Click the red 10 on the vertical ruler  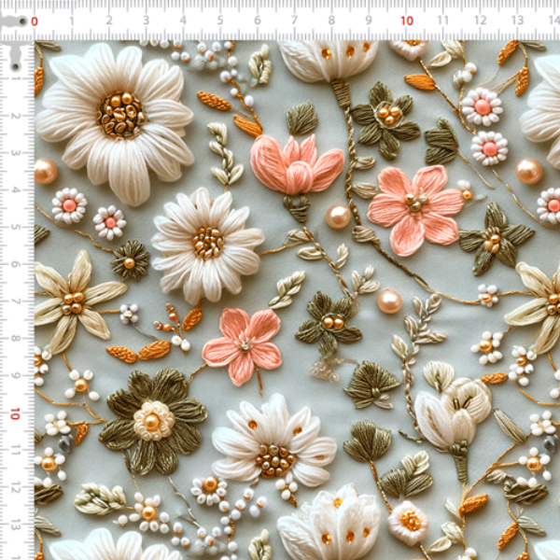click(15, 413)
